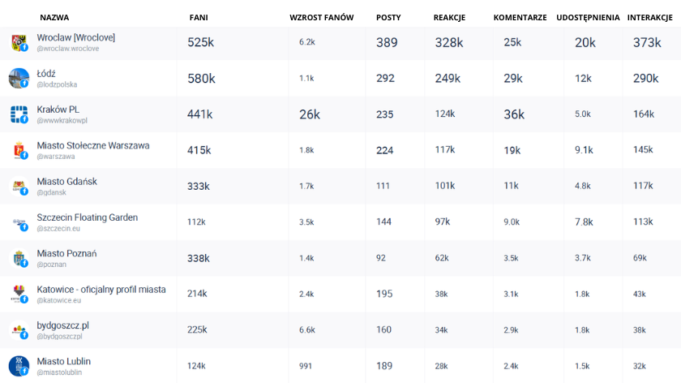The height and width of the screenshot is (383, 681).
Task: Click the @lodzpolska handle
Action: tap(57, 84)
